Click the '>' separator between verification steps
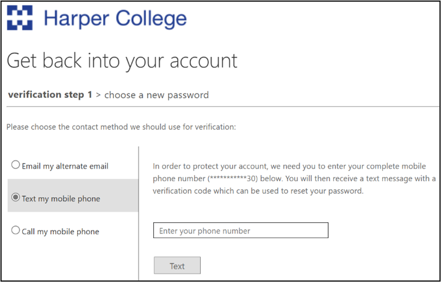Viewport: 441px width, 282px height. (98, 95)
